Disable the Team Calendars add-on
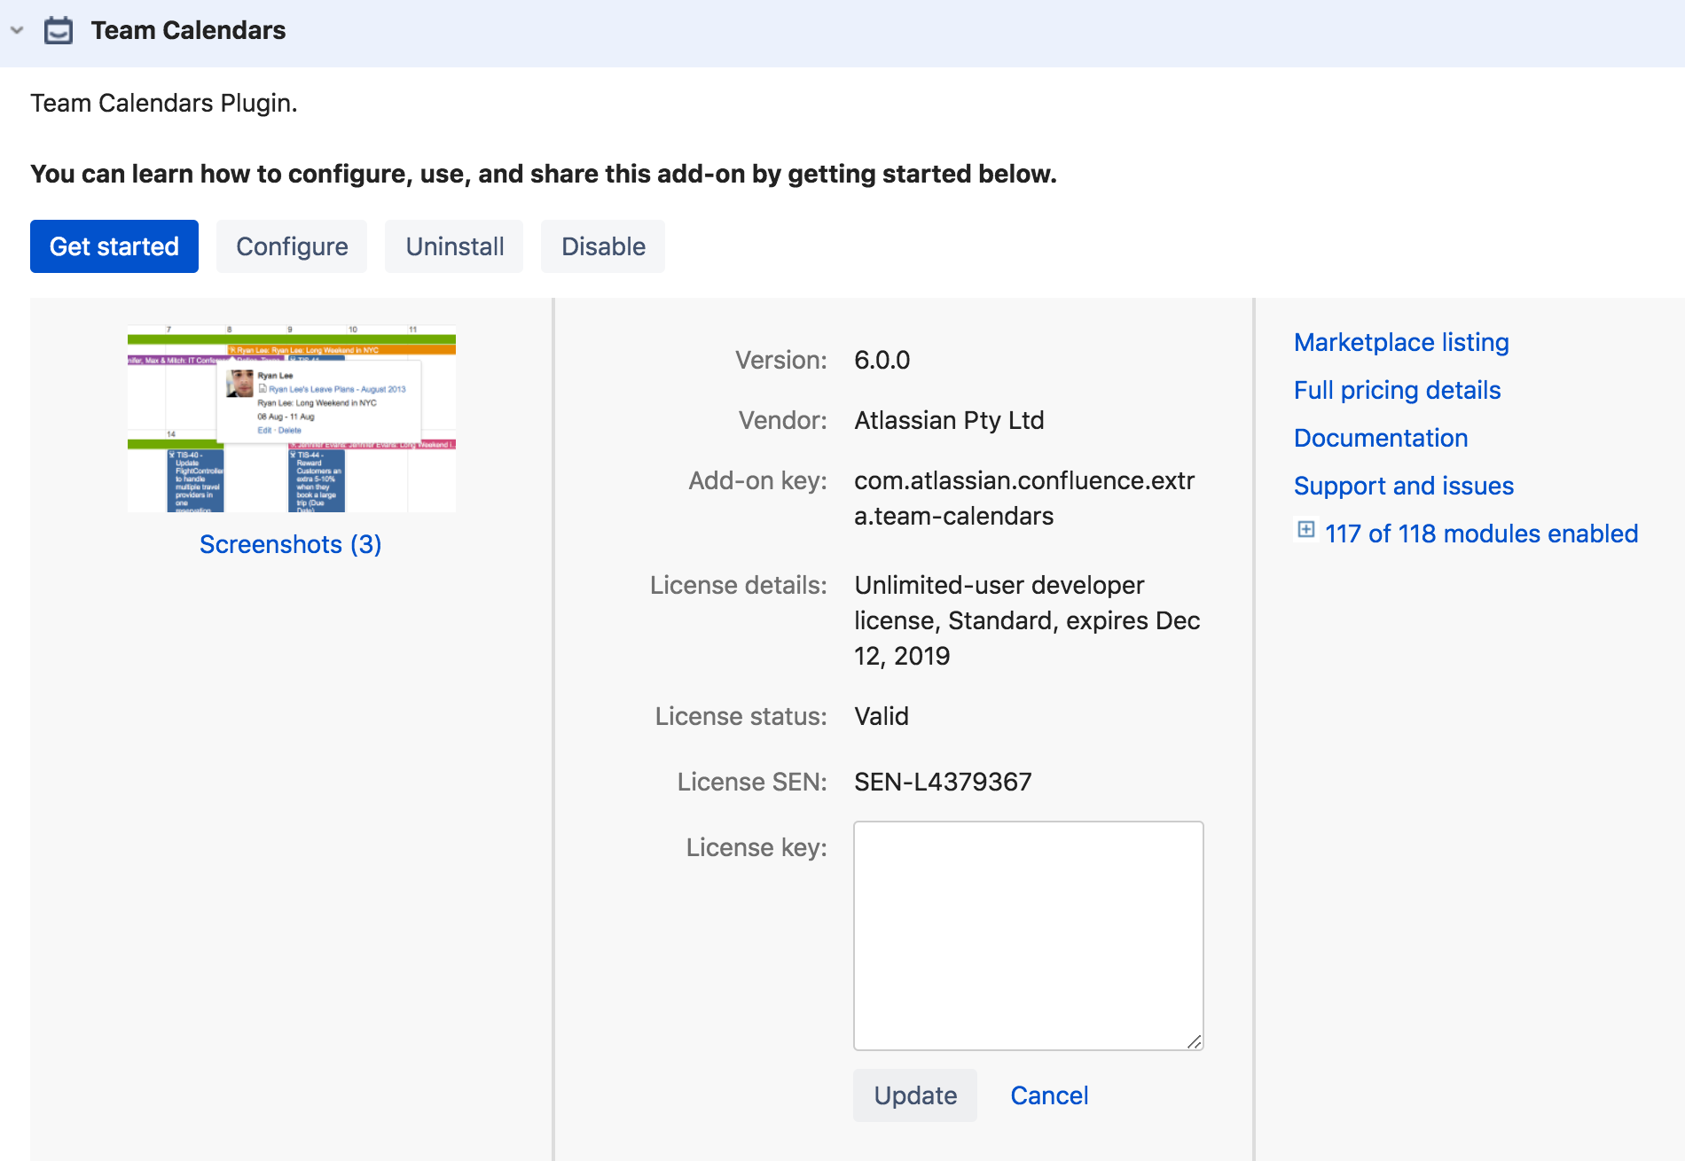This screenshot has height=1161, width=1685. (603, 246)
